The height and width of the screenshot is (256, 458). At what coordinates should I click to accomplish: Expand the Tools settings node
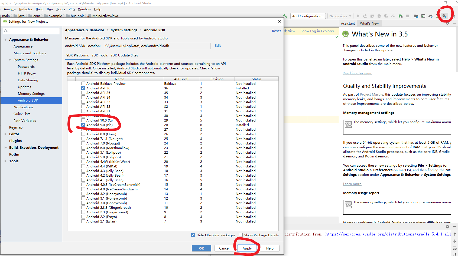pos(5,161)
